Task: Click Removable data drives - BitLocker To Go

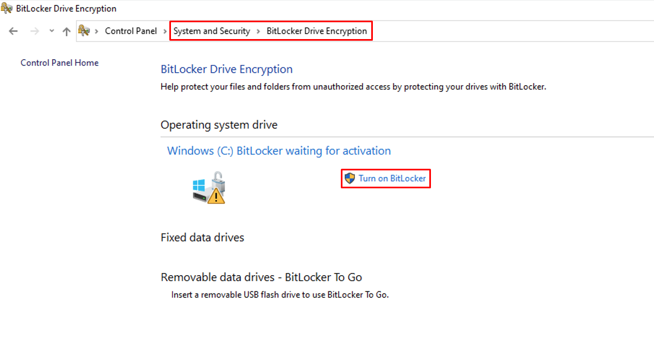Action: pyautogui.click(x=262, y=277)
